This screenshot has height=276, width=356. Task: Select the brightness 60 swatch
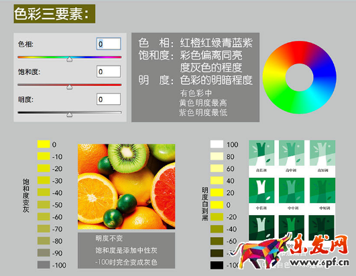pos(217,168)
